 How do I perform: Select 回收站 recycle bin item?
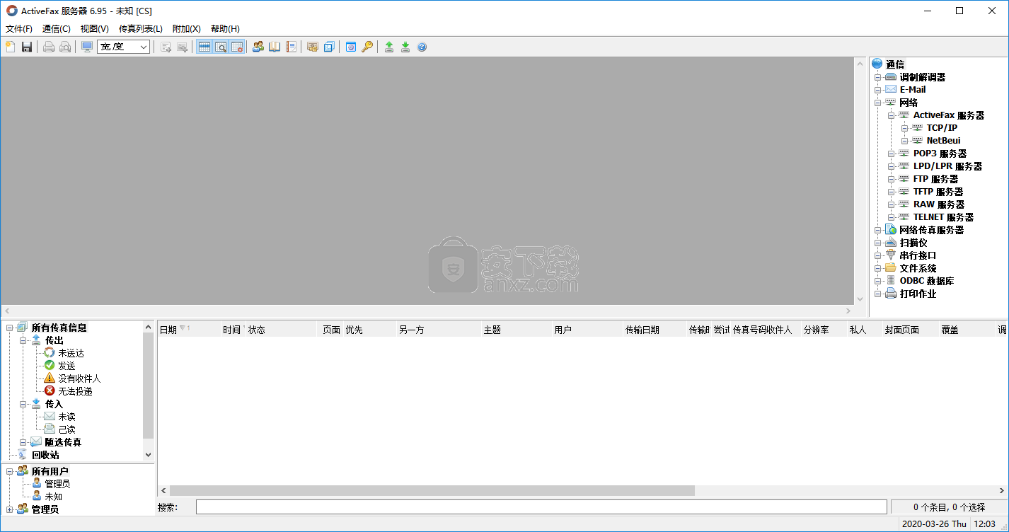45,455
